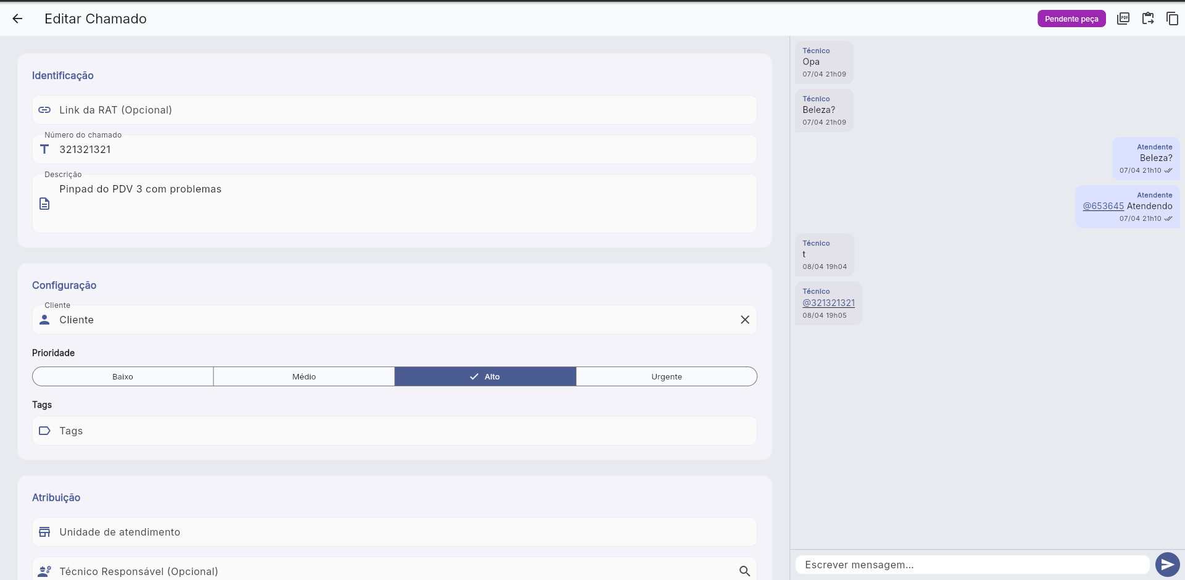Click the clipboard transfer icon
The image size is (1185, 580).
[x=1148, y=19]
